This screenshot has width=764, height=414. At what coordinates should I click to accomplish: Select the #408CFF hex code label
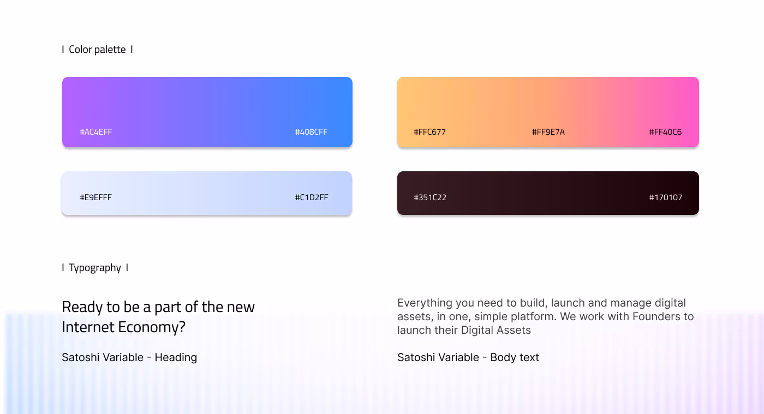point(311,132)
